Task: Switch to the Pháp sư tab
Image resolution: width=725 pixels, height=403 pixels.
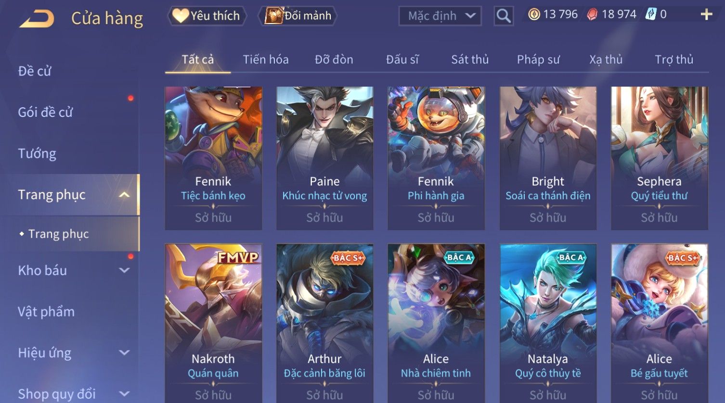Action: tap(538, 60)
